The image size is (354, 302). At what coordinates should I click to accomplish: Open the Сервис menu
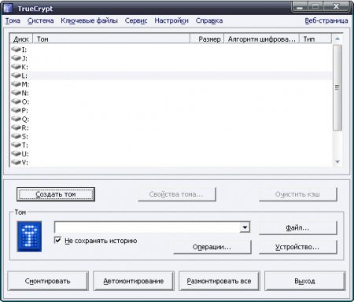[136, 20]
